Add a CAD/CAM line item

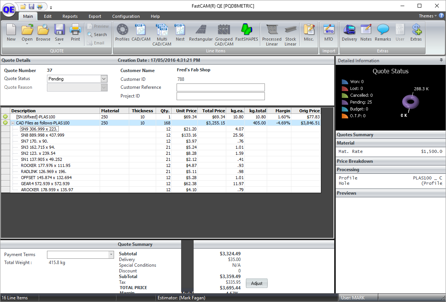(141, 33)
